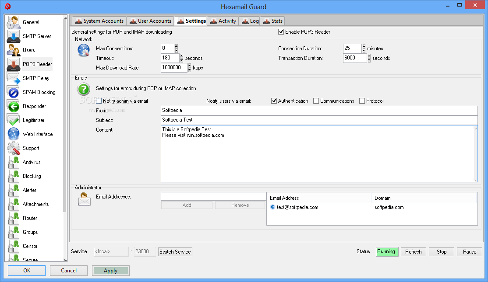488x282 pixels.
Task: Open the General section icon
Action: point(14,22)
